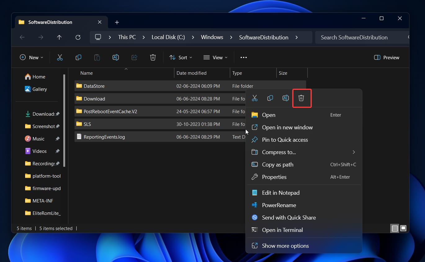This screenshot has width=425, height=262.
Task: Click the Copy icon in context menu
Action: (x=270, y=98)
